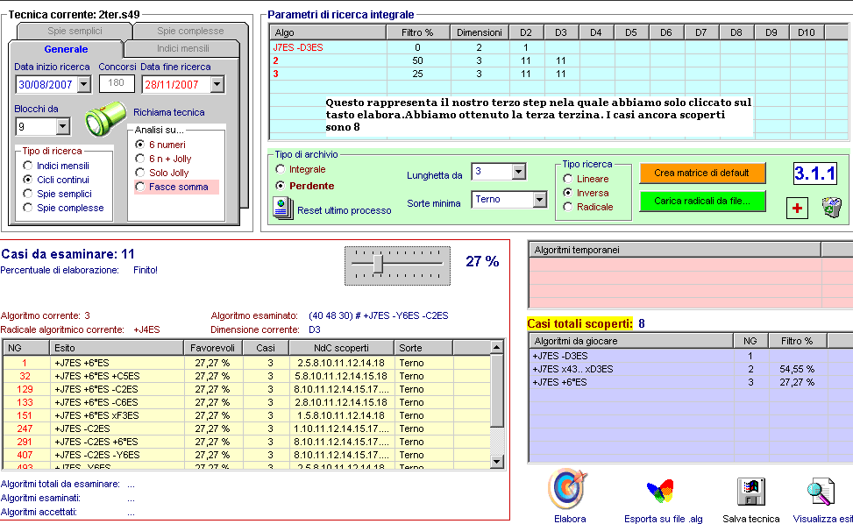Select row J7ES -D3ES in parameters table
This screenshot has height=524, width=853.
point(558,47)
